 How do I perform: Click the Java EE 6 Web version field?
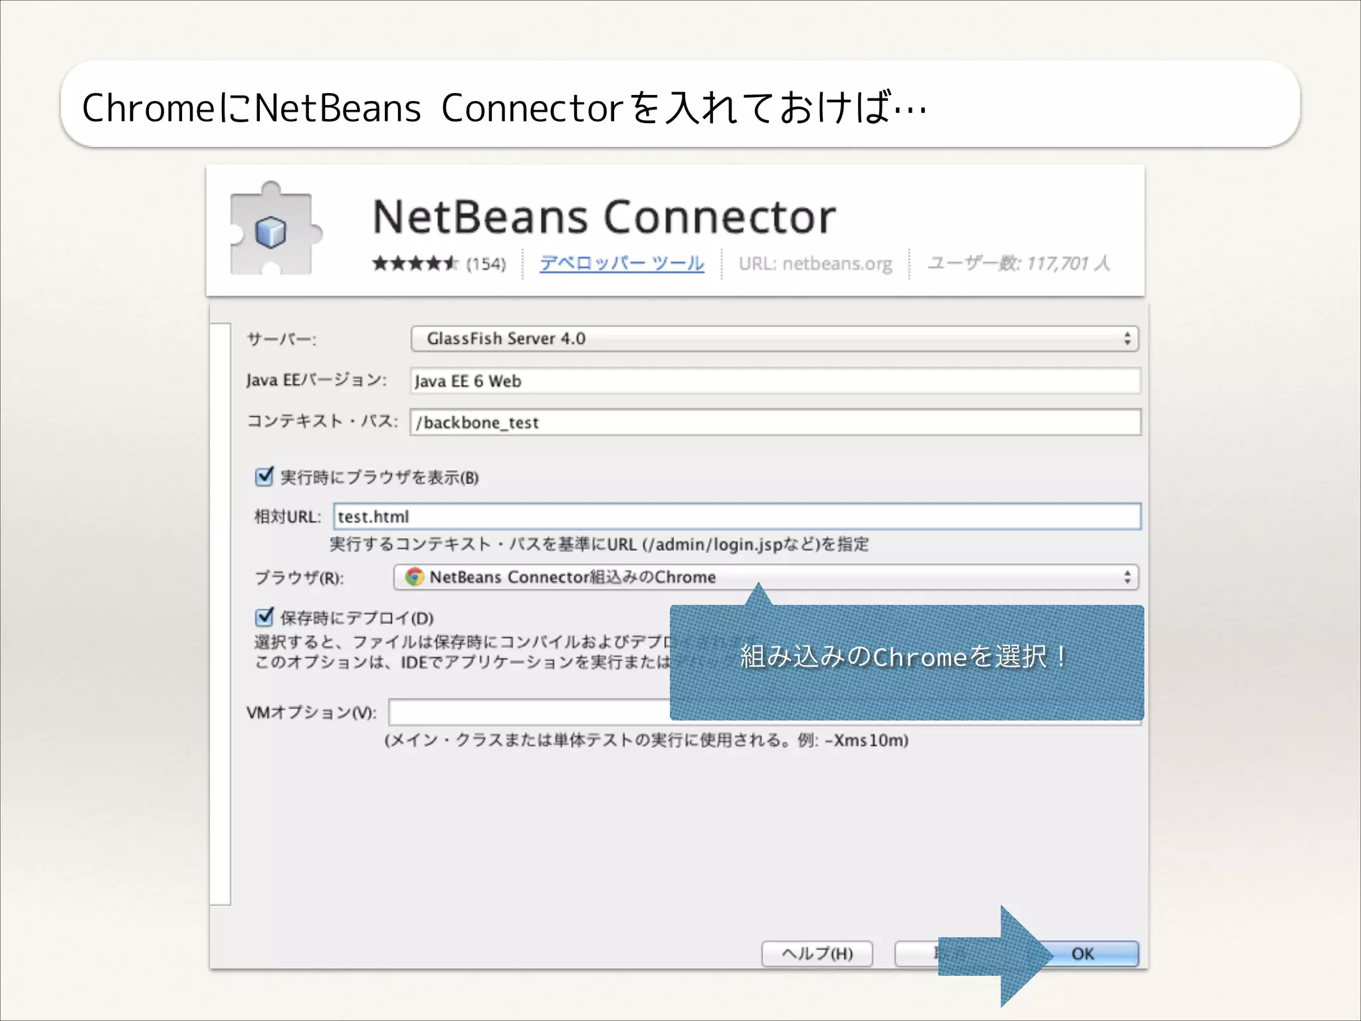point(775,381)
